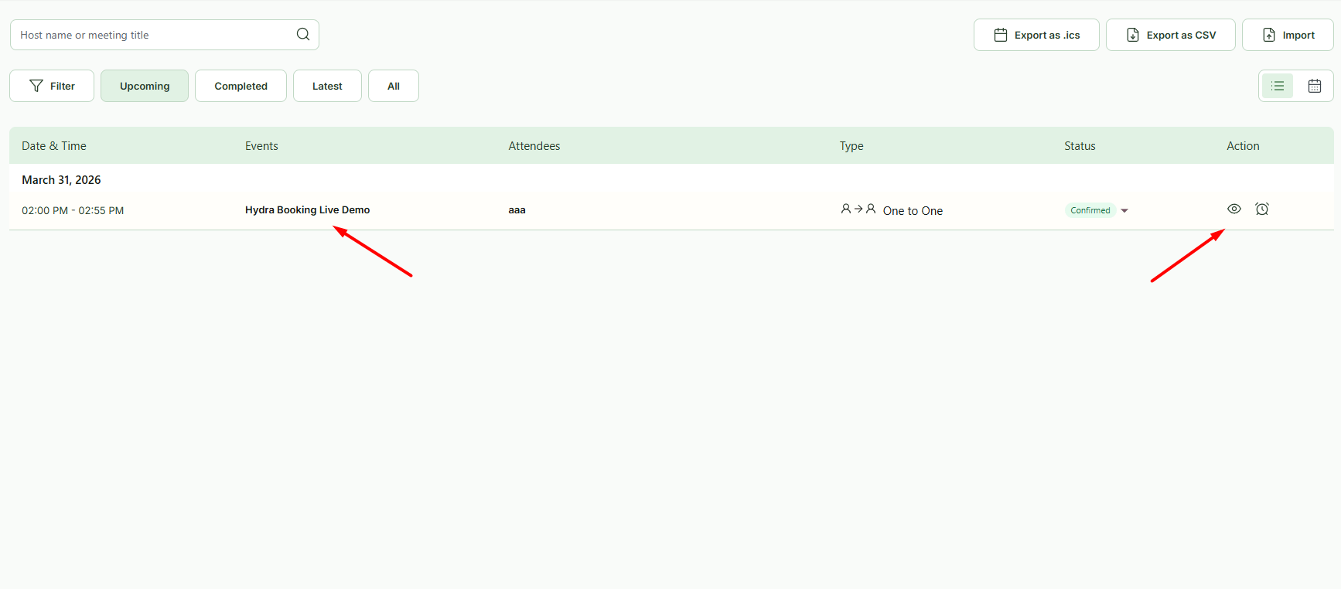Click the search magnifier icon
The height and width of the screenshot is (589, 1341).
pyautogui.click(x=303, y=34)
